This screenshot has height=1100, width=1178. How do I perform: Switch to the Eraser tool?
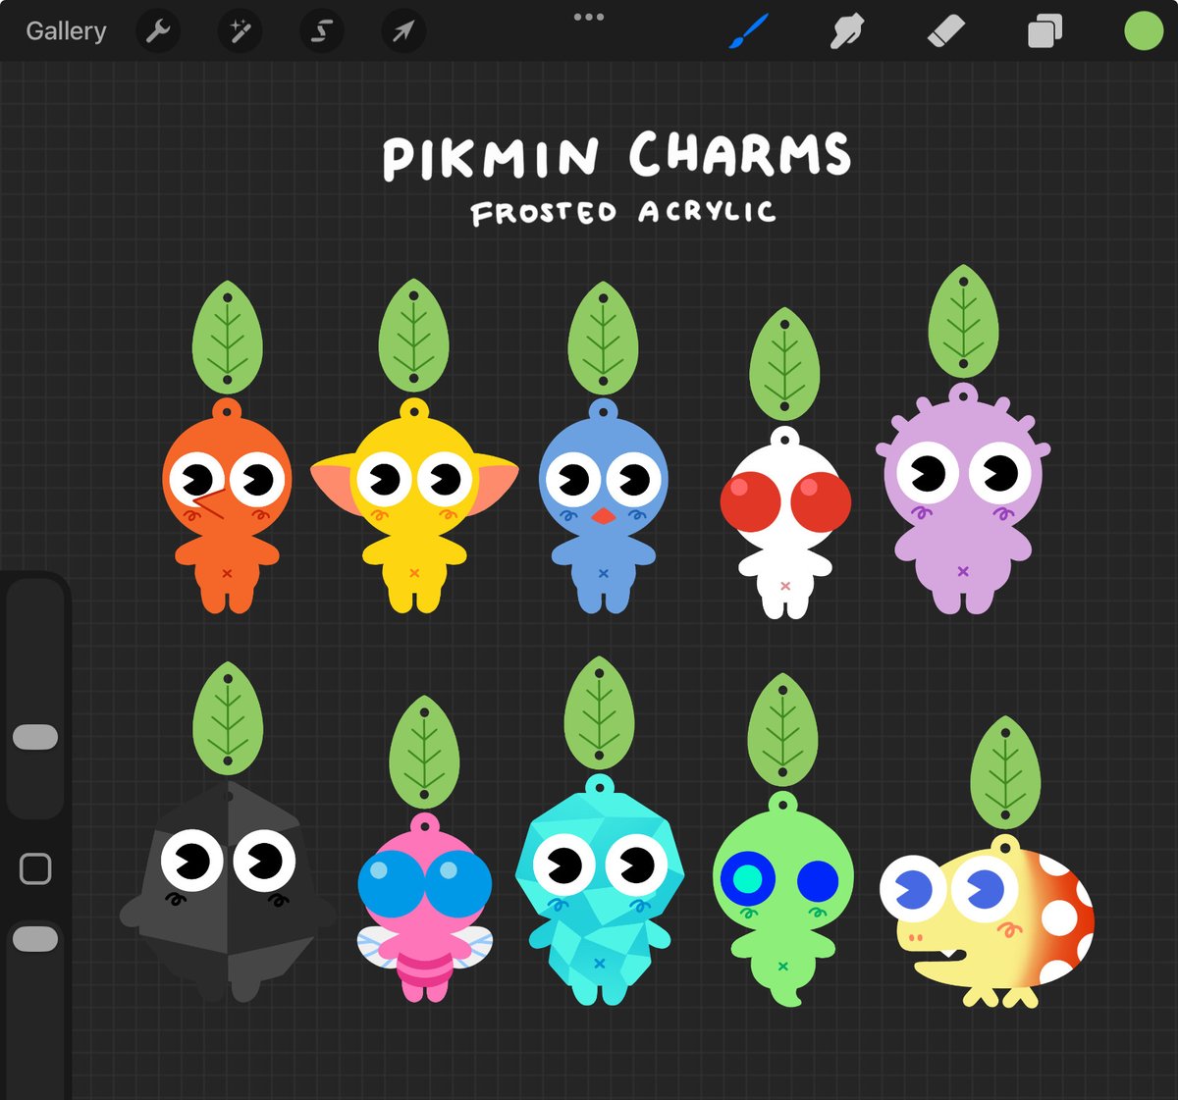(942, 30)
